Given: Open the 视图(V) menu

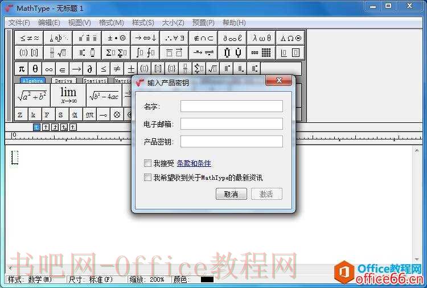Looking at the screenshot, I should [79, 22].
